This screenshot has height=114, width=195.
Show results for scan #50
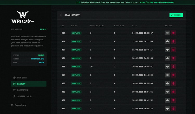[x=167, y=109]
